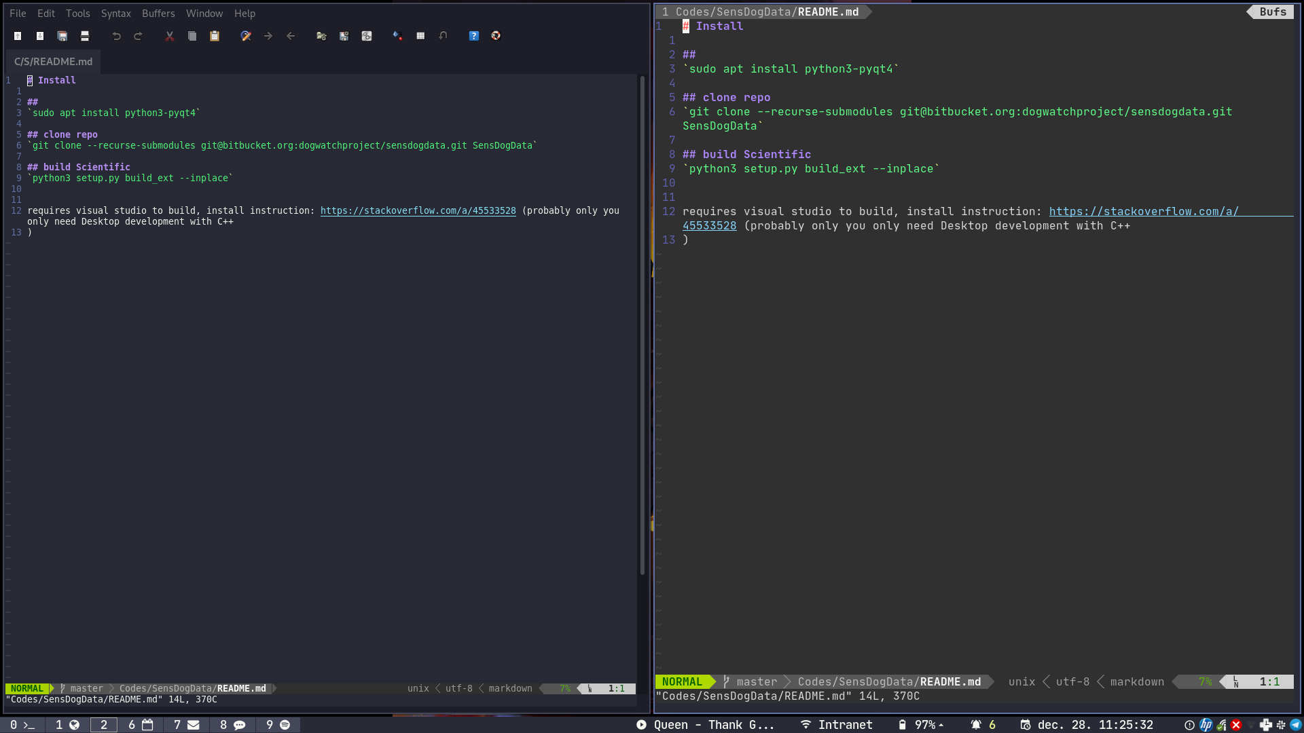Click the 'python3 setup.py build_ext --inplace' line in right Vim

pos(811,169)
